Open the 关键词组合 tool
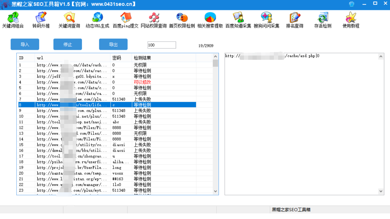Viewport: 390px width, 219px height. point(13,20)
